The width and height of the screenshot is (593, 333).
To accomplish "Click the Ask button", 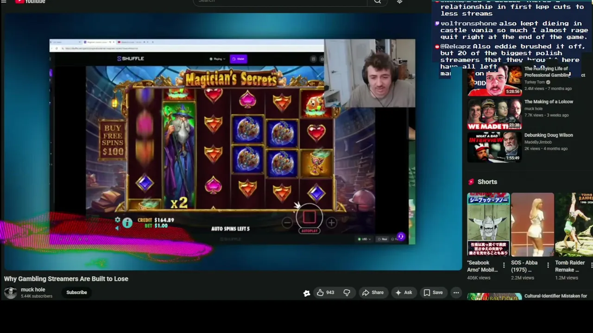I will point(403,292).
